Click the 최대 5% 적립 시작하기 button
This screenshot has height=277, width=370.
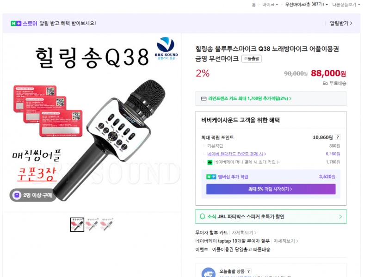coord(271,189)
